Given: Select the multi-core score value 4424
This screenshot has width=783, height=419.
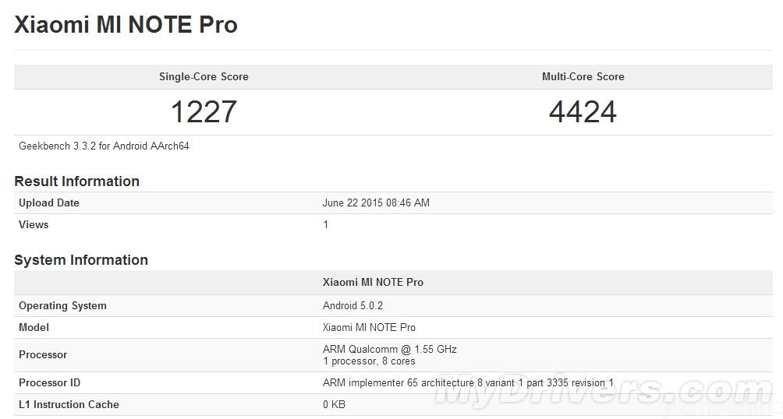Looking at the screenshot, I should click(x=583, y=111).
